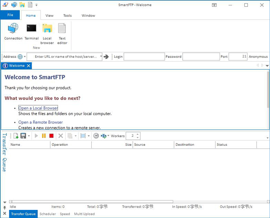
Task: Open Local browser from ribbon
Action: [x=47, y=34]
